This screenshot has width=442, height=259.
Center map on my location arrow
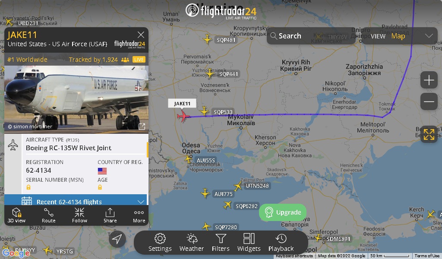(x=117, y=239)
